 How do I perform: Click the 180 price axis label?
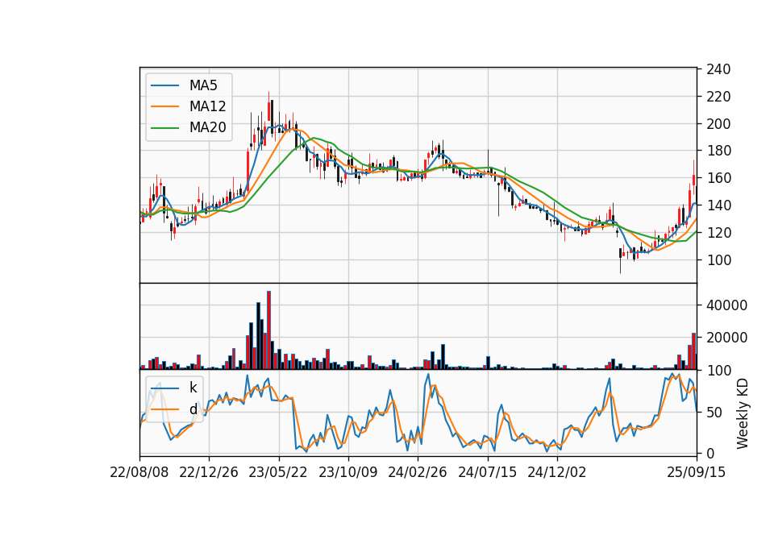(x=718, y=151)
